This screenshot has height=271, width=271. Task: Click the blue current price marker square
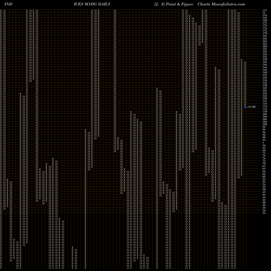245,107
